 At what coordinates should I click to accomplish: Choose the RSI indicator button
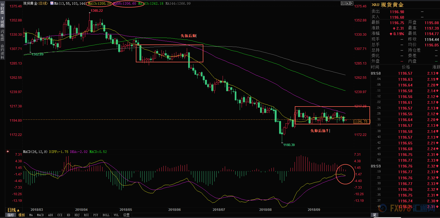pos(86,215)
